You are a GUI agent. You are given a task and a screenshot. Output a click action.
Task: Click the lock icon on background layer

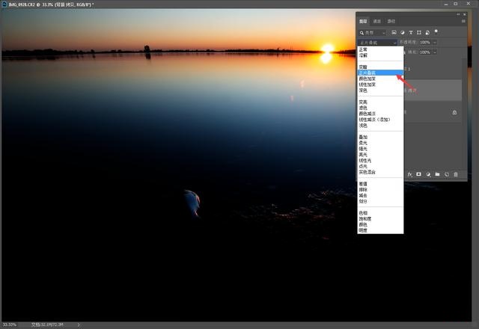tap(454, 112)
